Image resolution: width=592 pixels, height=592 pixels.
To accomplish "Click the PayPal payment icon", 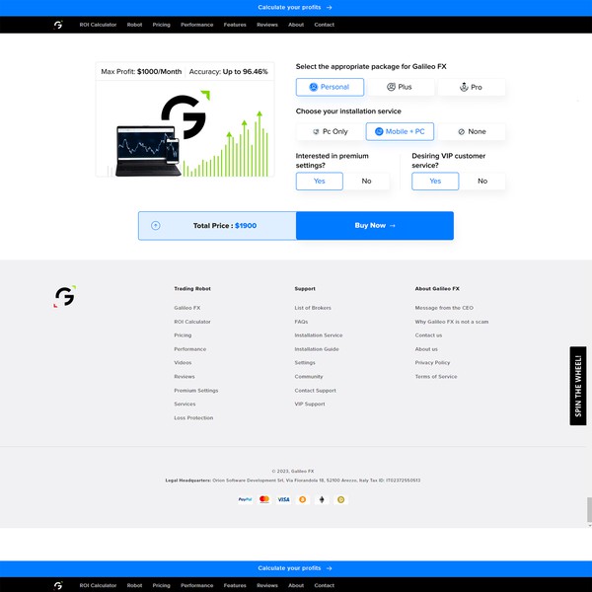I will [x=245, y=499].
